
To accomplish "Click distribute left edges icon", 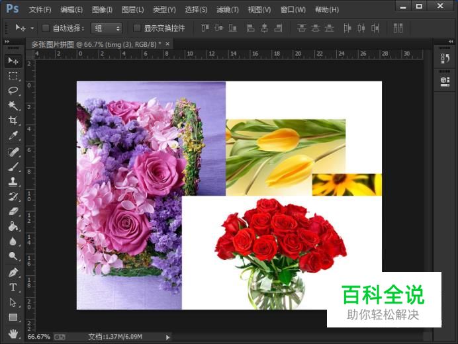I will point(347,28).
